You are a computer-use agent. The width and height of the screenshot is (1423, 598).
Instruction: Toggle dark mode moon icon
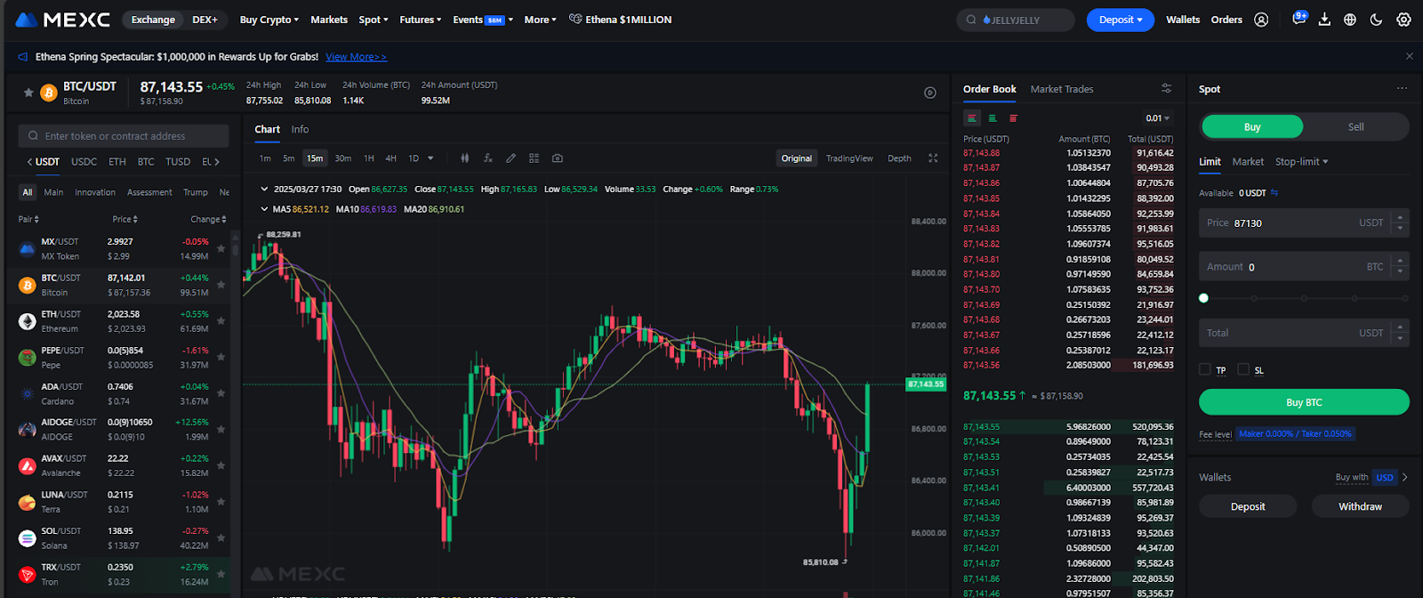click(x=1376, y=20)
